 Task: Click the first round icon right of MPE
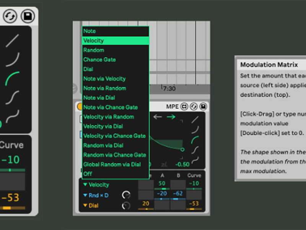pyautogui.click(x=184, y=106)
